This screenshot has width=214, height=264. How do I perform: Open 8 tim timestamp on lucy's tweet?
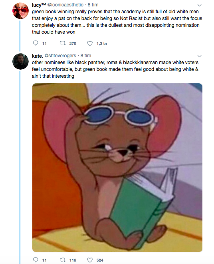(93, 5)
